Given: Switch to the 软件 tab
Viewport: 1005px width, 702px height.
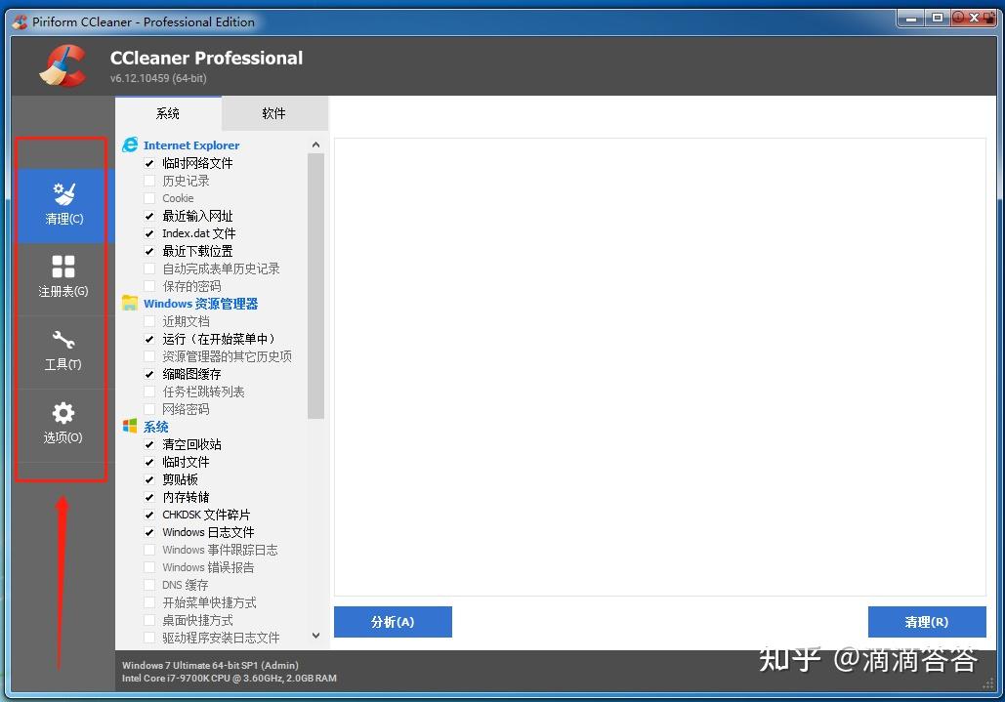Looking at the screenshot, I should click(274, 113).
